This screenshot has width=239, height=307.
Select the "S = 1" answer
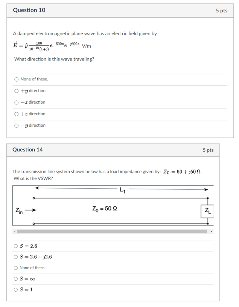pyautogui.click(x=15, y=289)
